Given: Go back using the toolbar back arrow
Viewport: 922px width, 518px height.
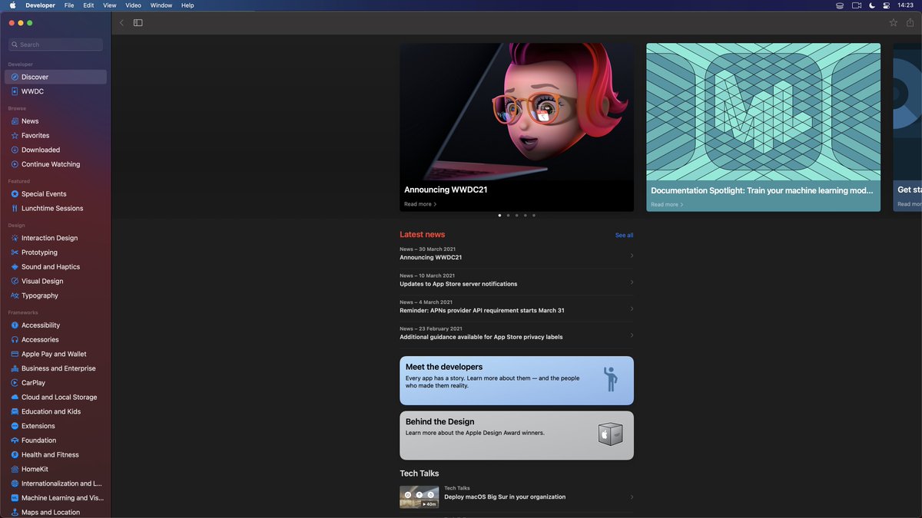Looking at the screenshot, I should point(121,23).
